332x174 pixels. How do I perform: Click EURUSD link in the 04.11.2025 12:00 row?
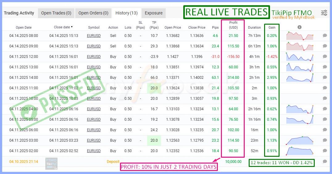point(94,57)
